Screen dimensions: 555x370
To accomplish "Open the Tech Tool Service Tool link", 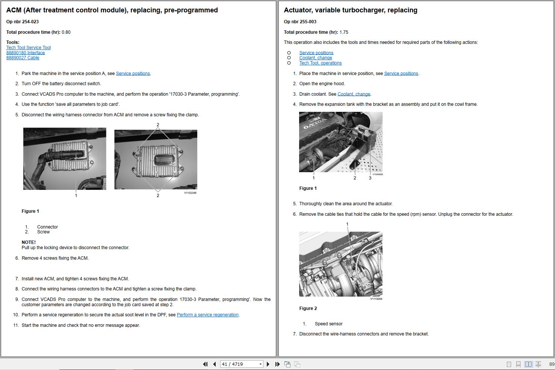I will pyautogui.click(x=29, y=48).
